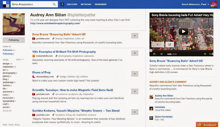Click the feedback megaphone button

pyautogui.click(x=207, y=125)
